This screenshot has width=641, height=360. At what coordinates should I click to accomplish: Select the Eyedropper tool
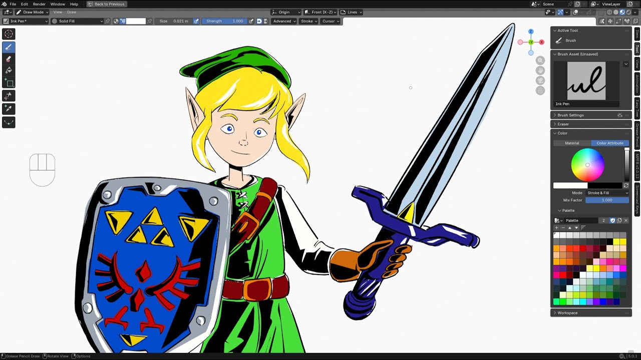click(x=9, y=108)
